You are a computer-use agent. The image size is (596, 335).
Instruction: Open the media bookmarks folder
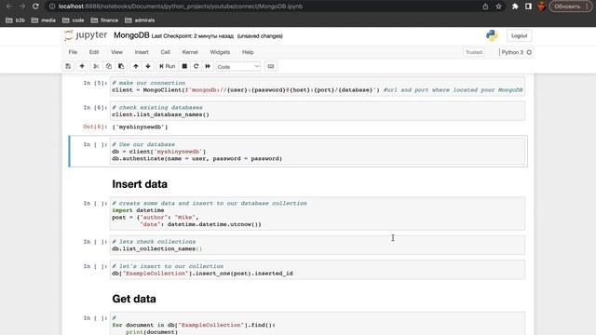pyautogui.click(x=44, y=20)
